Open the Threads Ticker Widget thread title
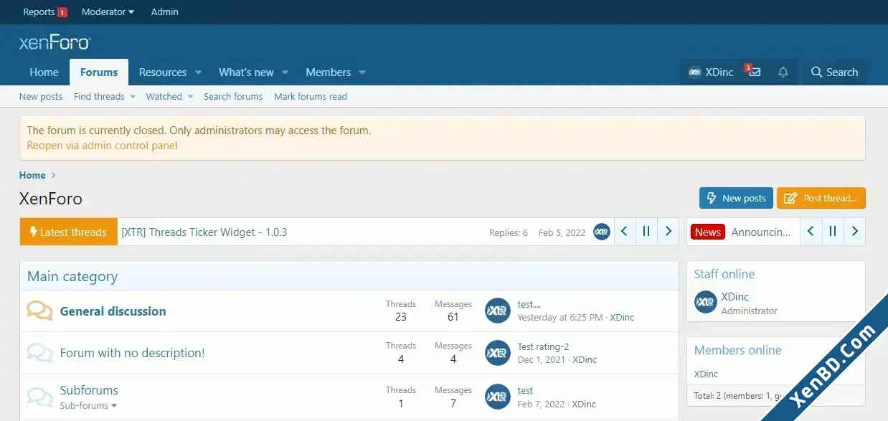 point(204,232)
